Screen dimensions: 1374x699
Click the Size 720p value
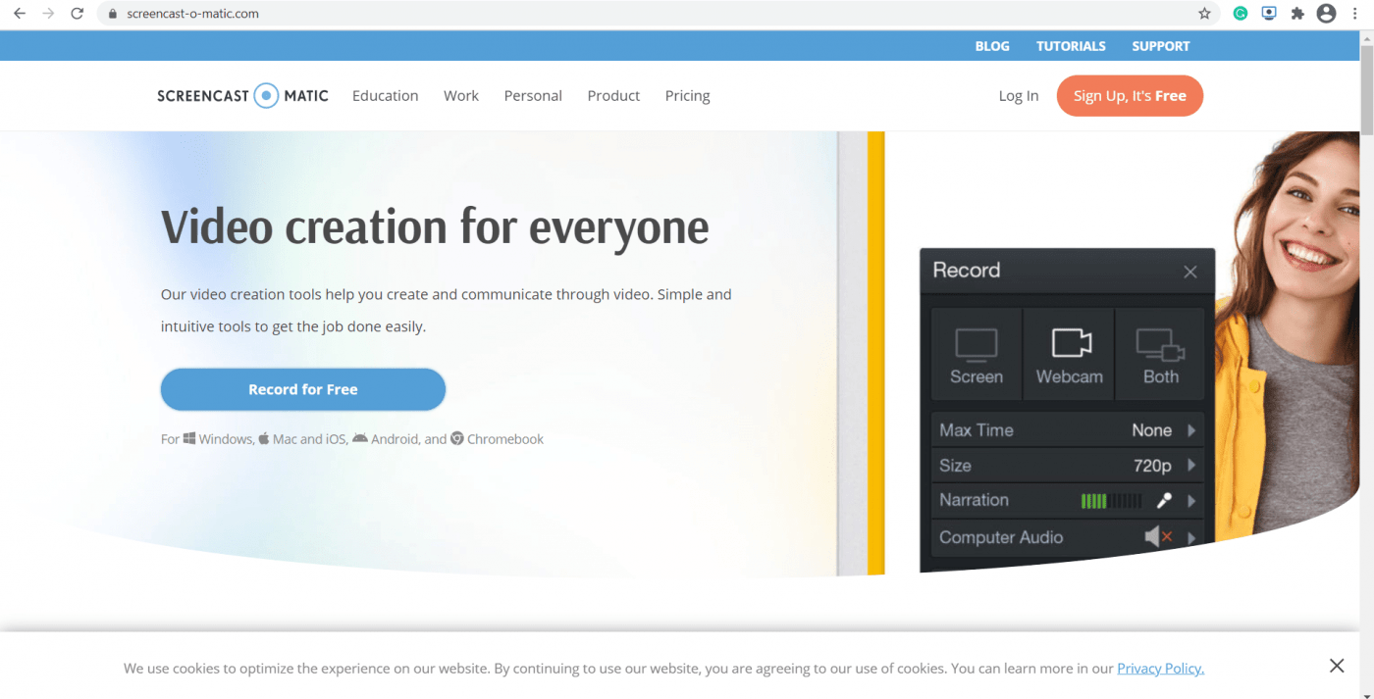tap(1152, 466)
